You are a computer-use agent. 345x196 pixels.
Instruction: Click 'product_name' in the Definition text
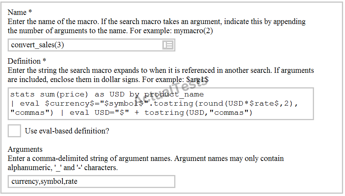click(174, 94)
